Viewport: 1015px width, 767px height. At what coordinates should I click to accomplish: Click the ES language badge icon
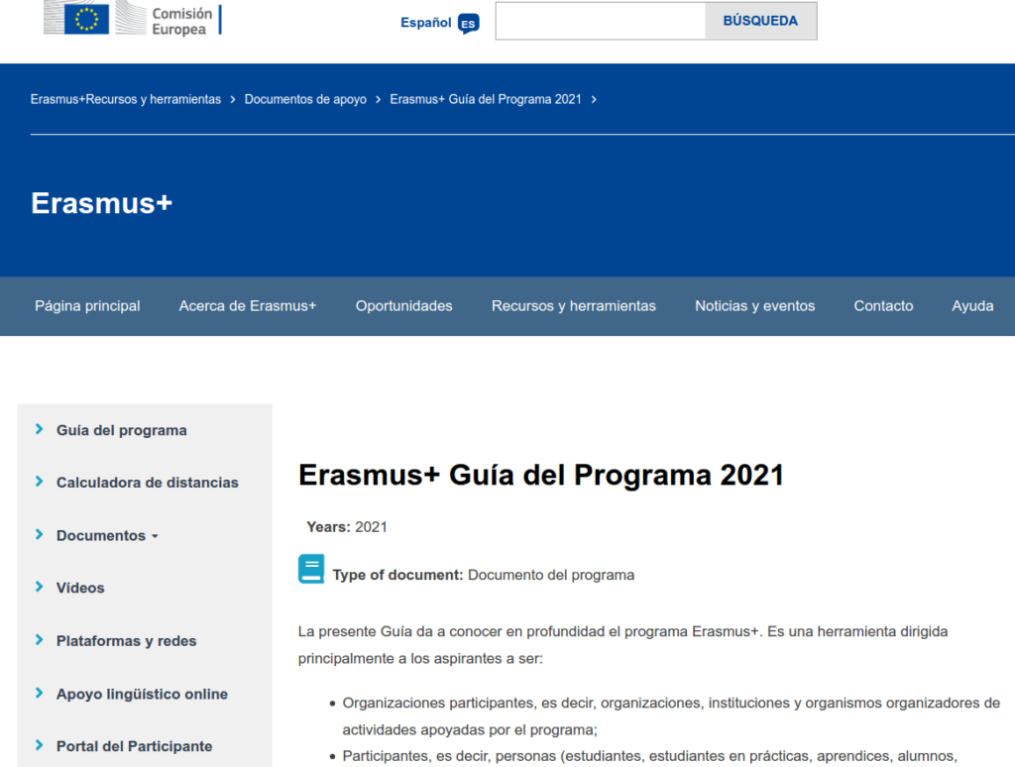468,23
